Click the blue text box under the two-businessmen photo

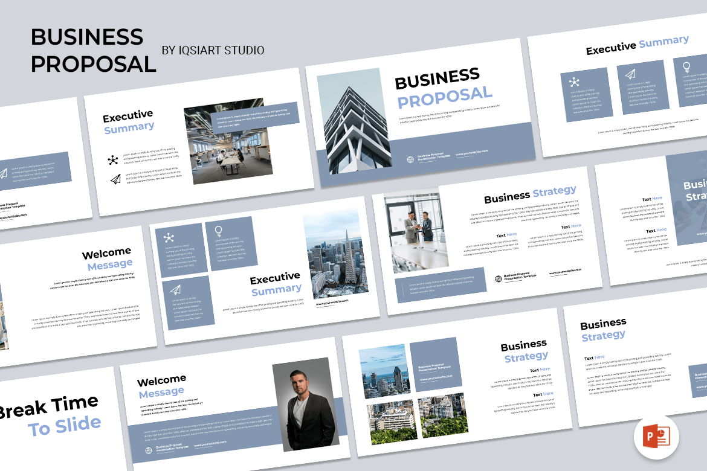tap(441, 285)
